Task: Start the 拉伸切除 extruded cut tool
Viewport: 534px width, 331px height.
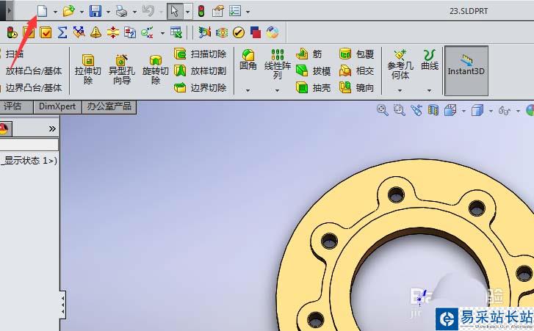Action: pyautogui.click(x=88, y=70)
